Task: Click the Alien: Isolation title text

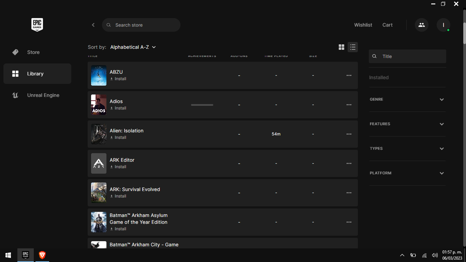Action: tap(127, 131)
